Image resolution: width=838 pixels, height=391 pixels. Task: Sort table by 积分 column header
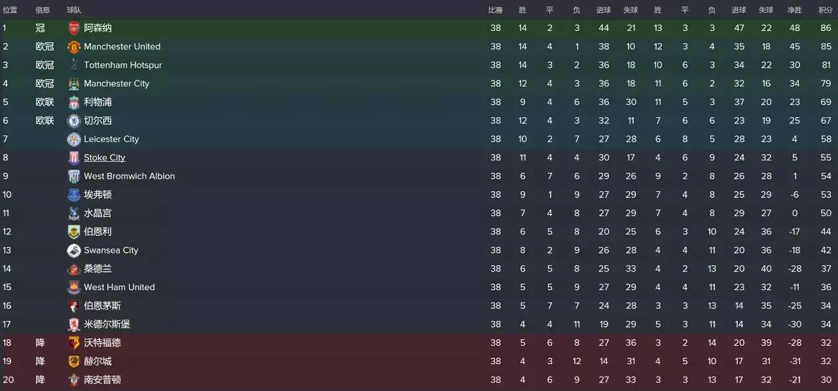826,10
